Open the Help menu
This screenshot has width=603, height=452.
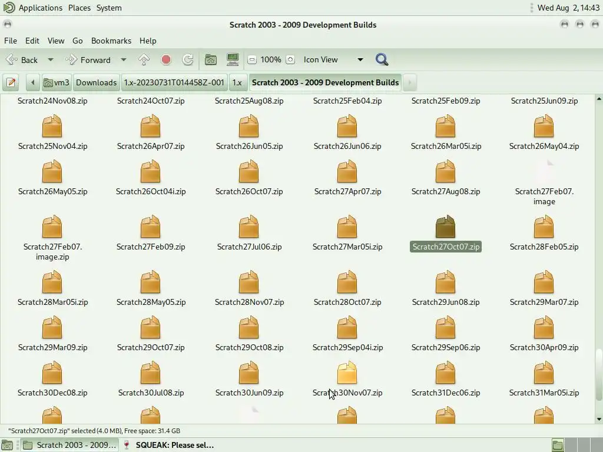pos(148,41)
